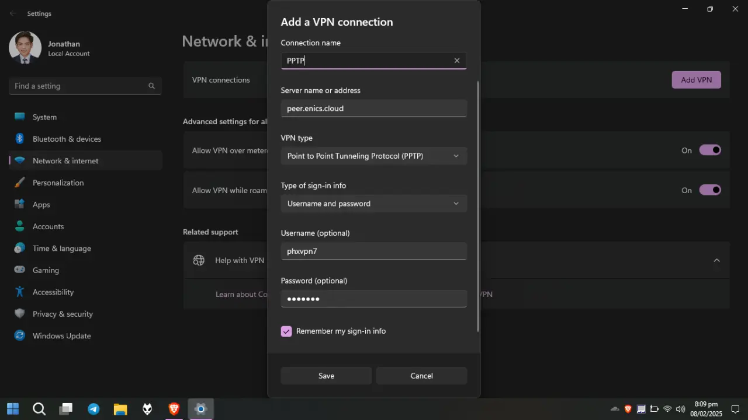Click the Settings gear in the taskbar

coord(200,409)
